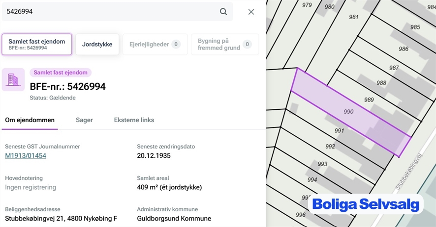
Task: Click the 409 m² area value
Action: pos(169,187)
